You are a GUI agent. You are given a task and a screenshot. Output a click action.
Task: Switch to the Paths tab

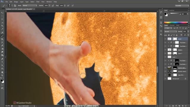pyautogui.click(x=178, y=25)
